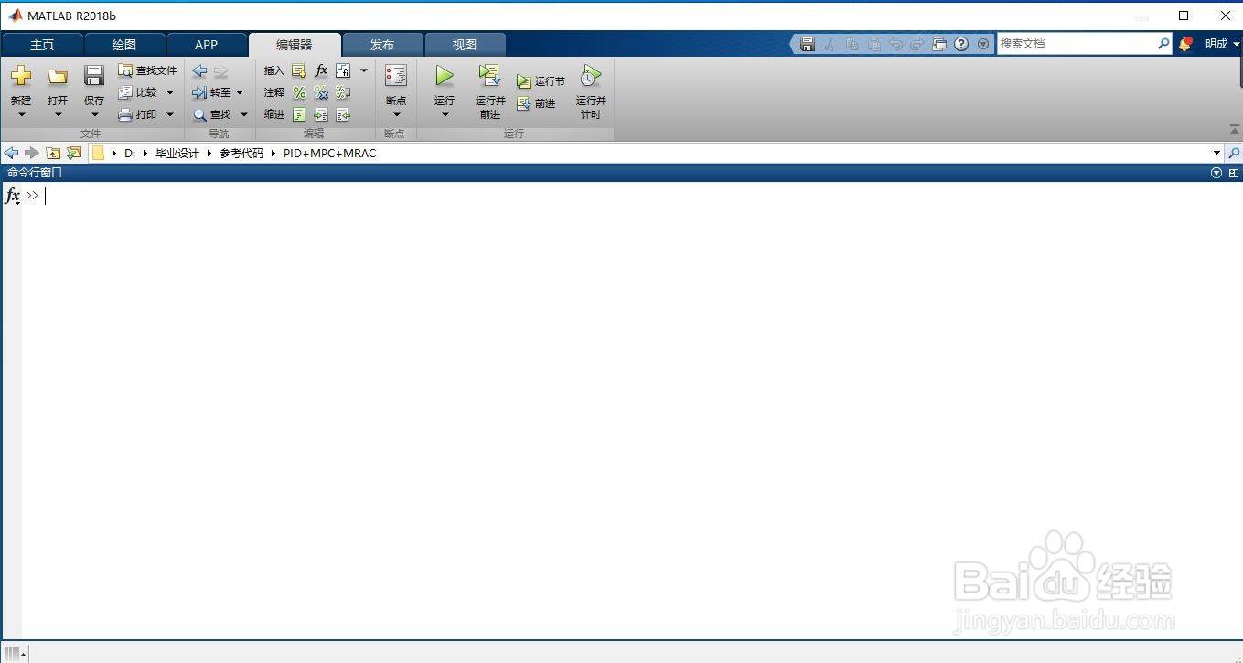Click the Open (打开) folder icon
This screenshot has width=1243, height=663.
click(58, 77)
